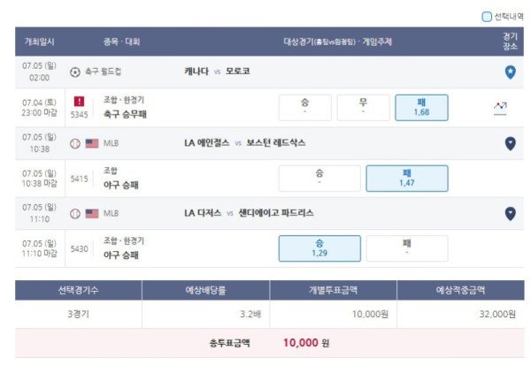
Task: Click the US flag icon in LA 다저스 row
Action: tap(92, 214)
